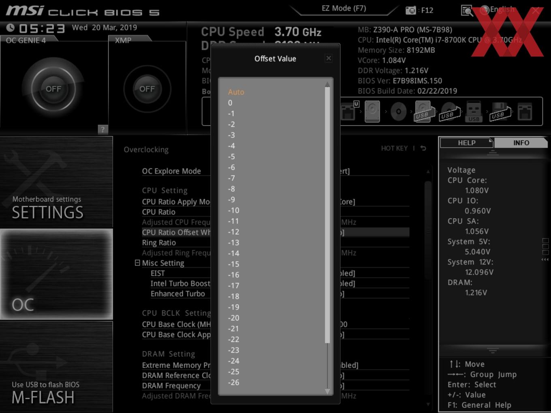Click the HOT KEY label
551x413 pixels.
tap(394, 148)
